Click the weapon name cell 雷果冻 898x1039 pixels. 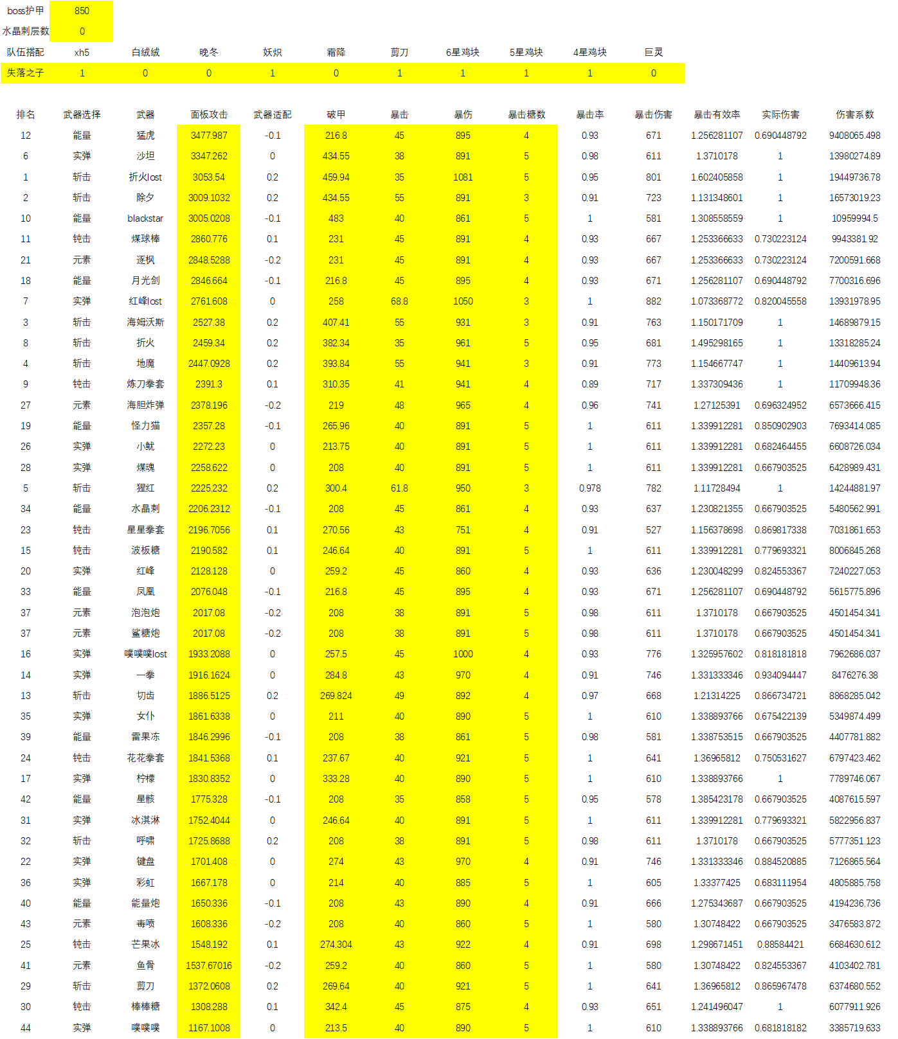tap(145, 737)
